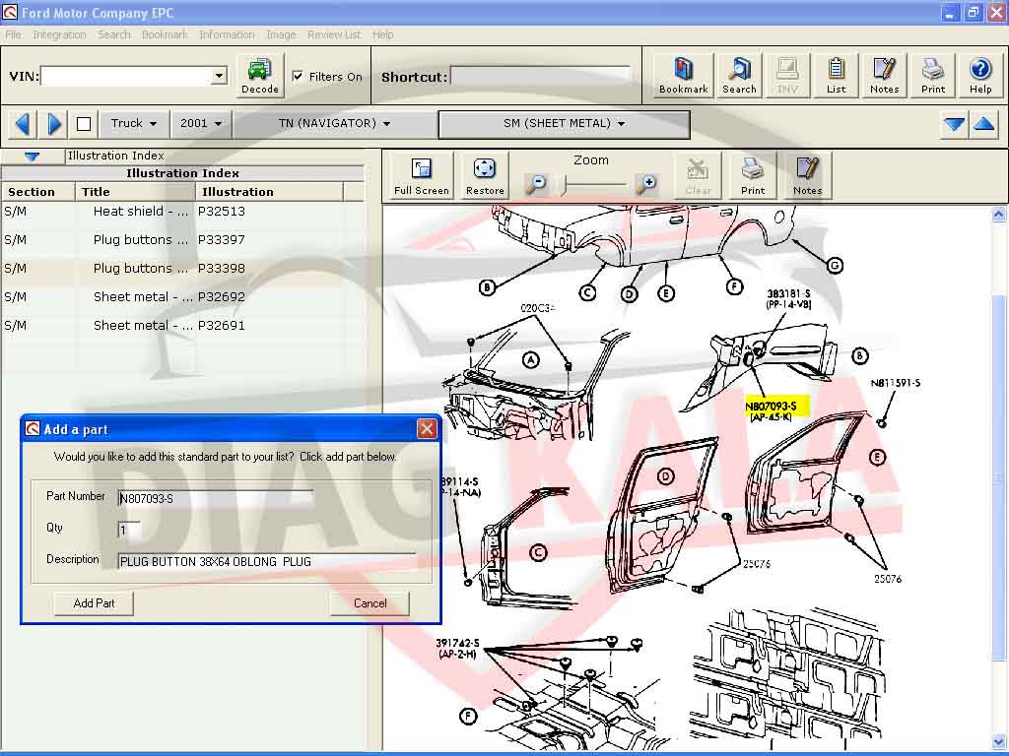Print the illustration from the image toolbar

[x=752, y=175]
